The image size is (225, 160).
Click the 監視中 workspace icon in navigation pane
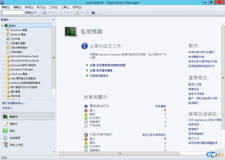(5, 117)
